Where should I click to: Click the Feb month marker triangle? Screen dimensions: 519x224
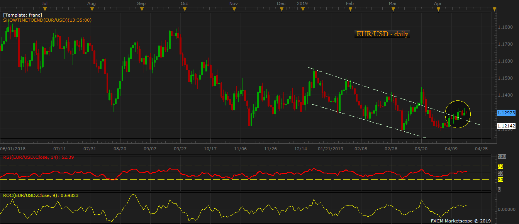click(350, 9)
